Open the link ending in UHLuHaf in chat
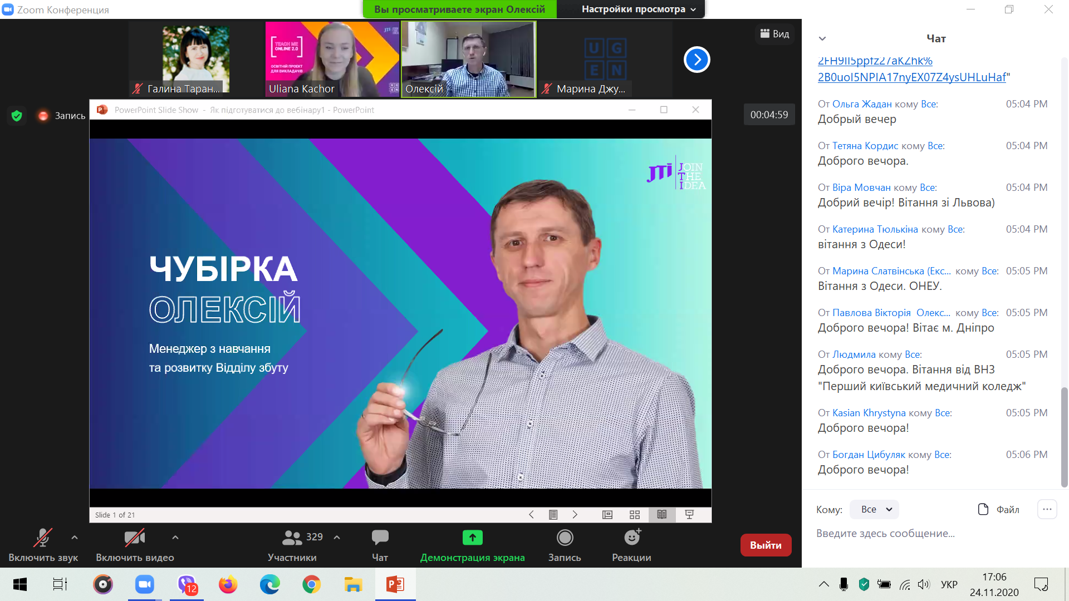 click(911, 77)
